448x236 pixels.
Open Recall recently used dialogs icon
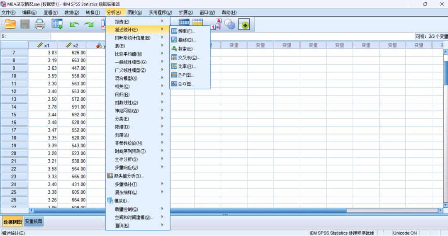[x=57, y=24]
